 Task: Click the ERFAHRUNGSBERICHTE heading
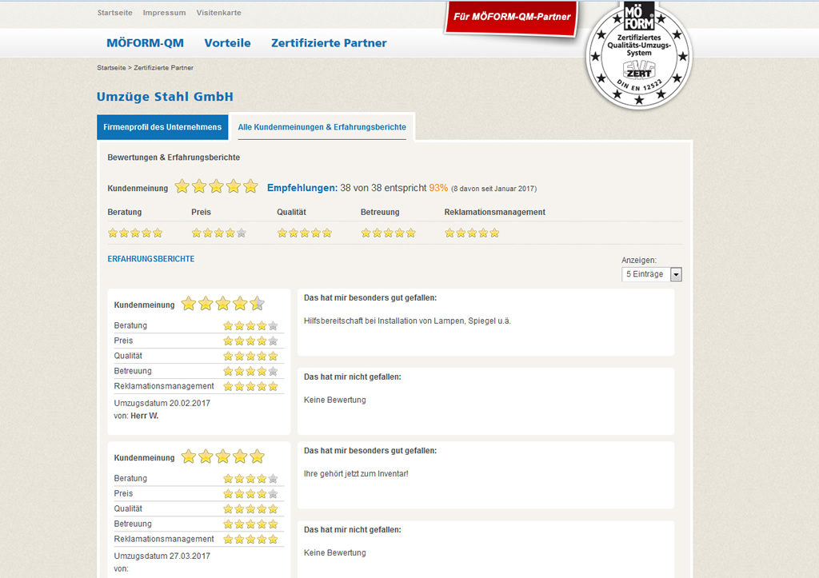[x=151, y=259]
